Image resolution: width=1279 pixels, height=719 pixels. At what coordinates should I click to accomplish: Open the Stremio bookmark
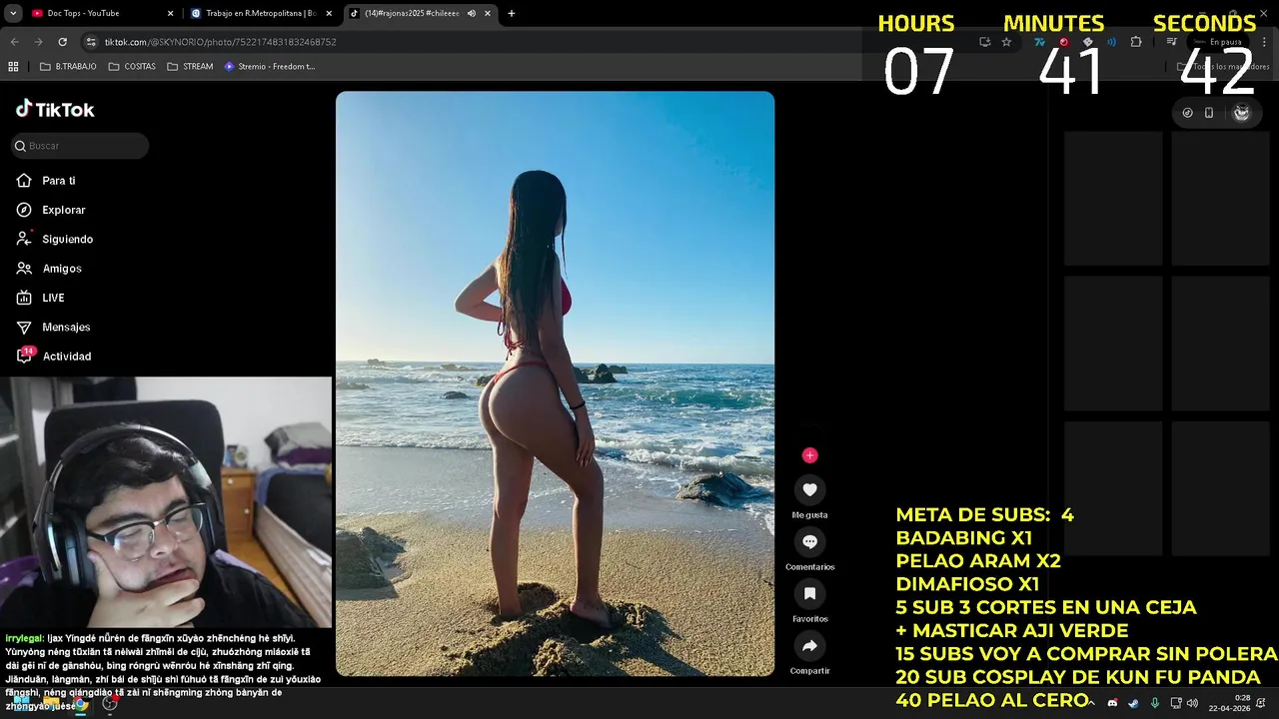click(270, 66)
